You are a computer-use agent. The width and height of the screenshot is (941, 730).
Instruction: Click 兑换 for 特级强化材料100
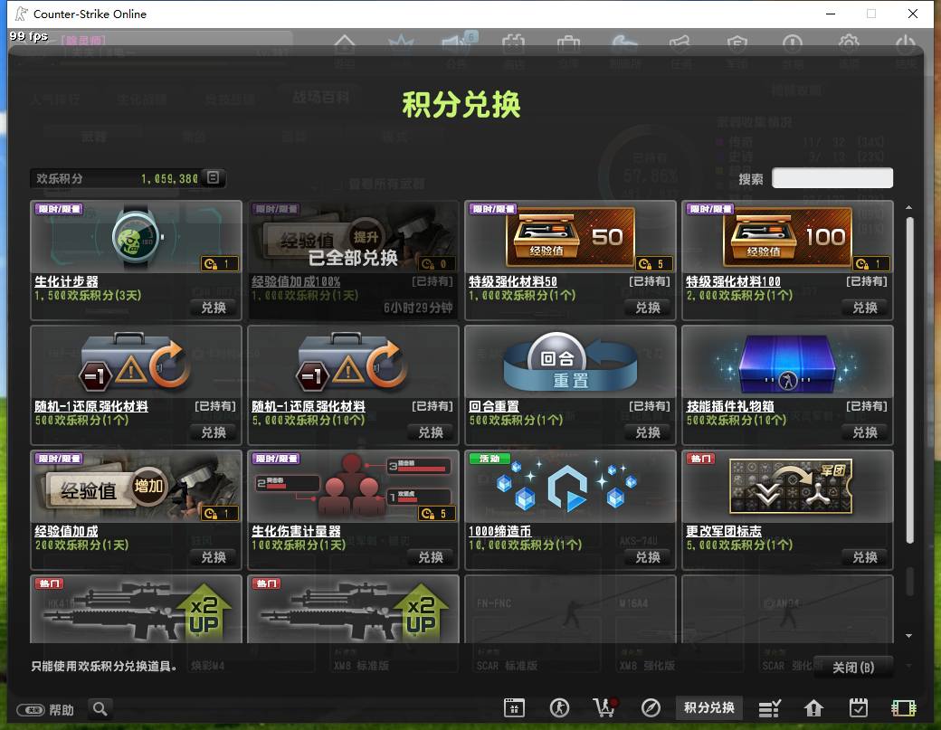(865, 308)
